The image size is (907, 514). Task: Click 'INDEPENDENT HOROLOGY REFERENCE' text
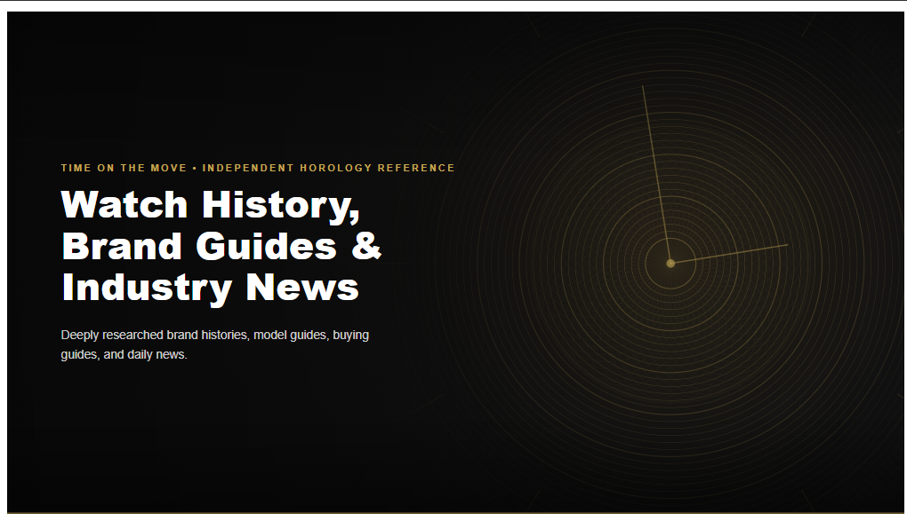(x=328, y=168)
